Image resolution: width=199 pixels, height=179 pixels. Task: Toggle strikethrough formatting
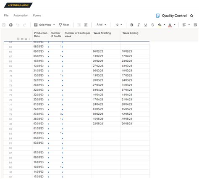(x=152, y=25)
